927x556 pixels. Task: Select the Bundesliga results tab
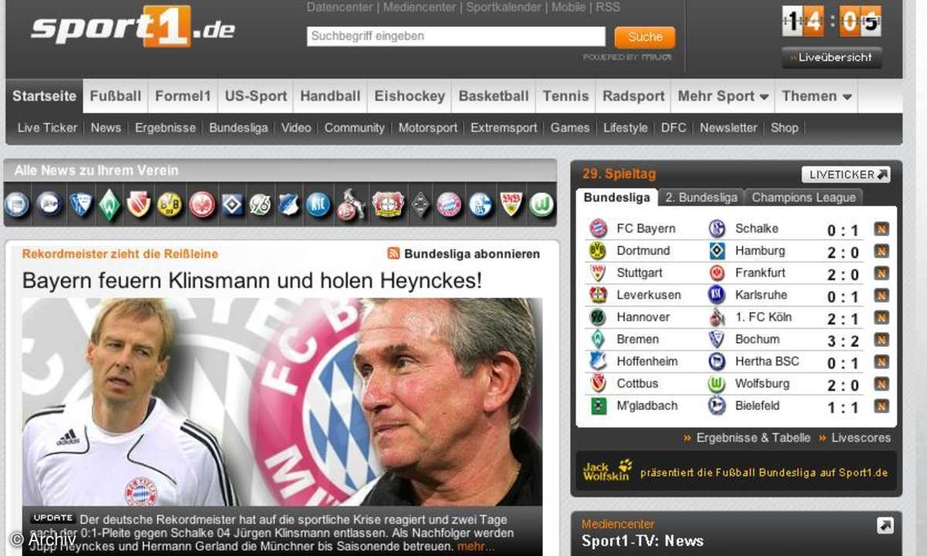(x=617, y=198)
